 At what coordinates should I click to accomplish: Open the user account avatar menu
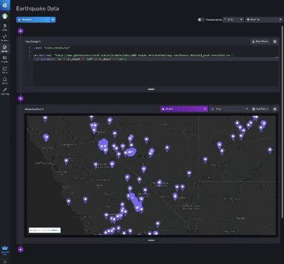click(5, 16)
